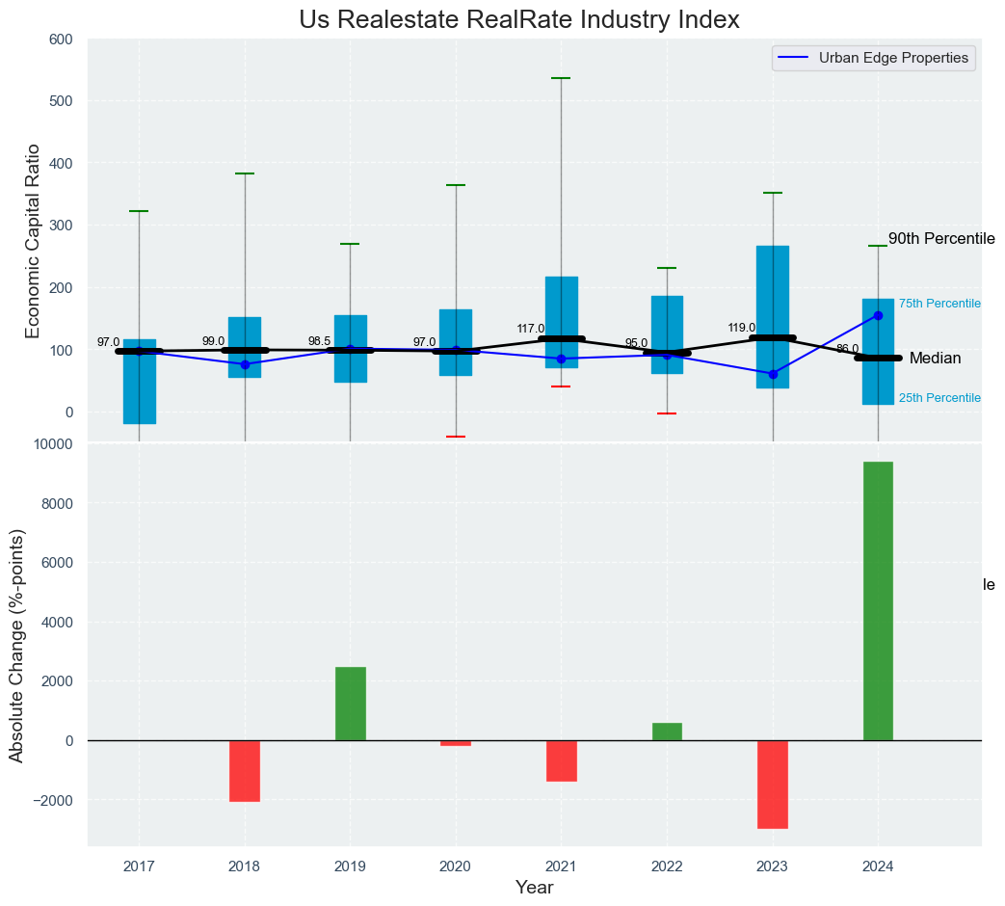Click the green 90th percentile cap for 2021

(561, 78)
